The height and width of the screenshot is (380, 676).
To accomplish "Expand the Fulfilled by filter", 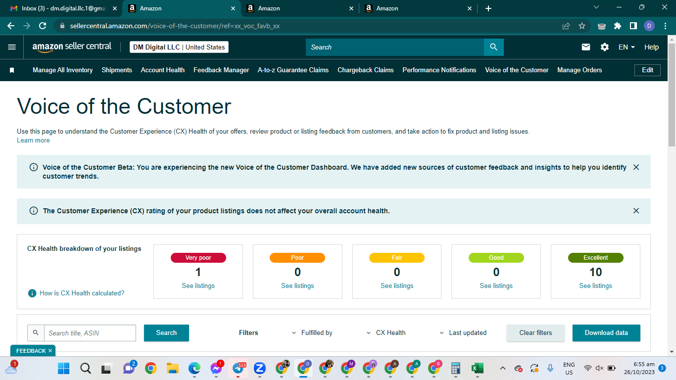I will click(312, 333).
